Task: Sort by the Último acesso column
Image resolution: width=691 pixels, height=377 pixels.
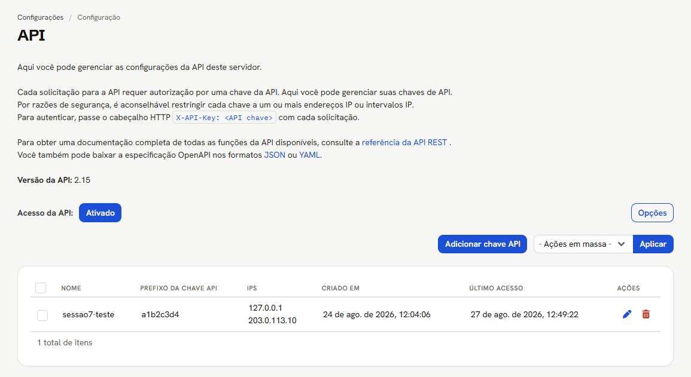Action: (x=496, y=288)
